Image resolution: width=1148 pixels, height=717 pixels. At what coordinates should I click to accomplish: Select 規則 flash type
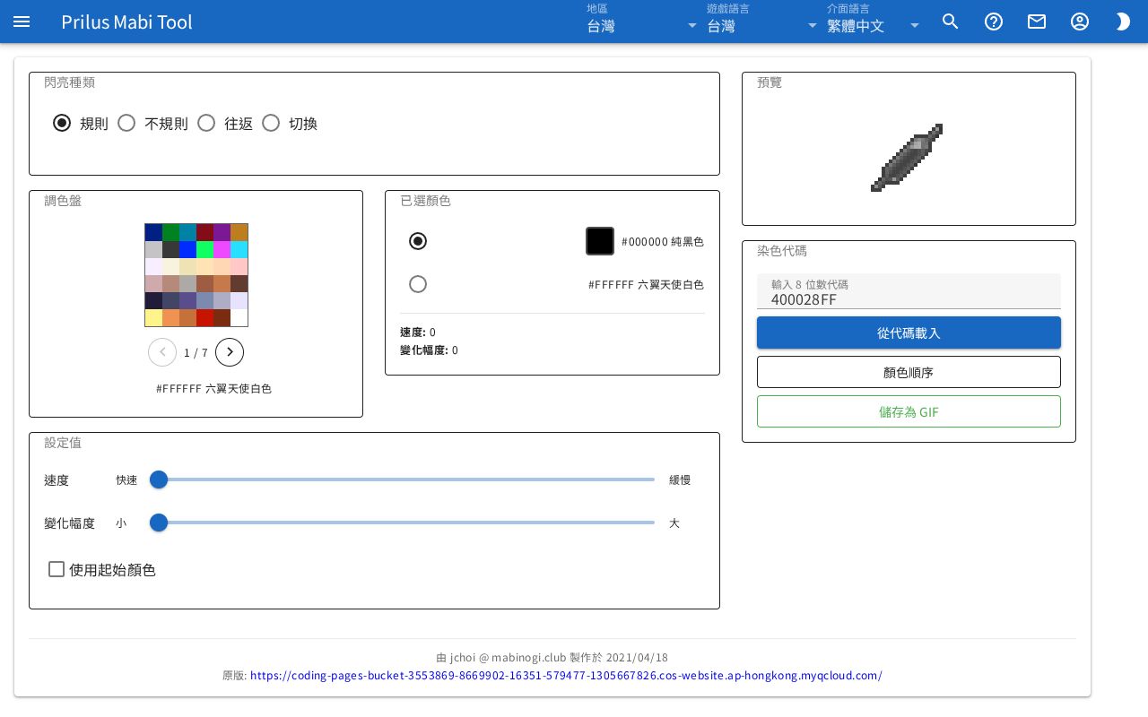pos(62,123)
